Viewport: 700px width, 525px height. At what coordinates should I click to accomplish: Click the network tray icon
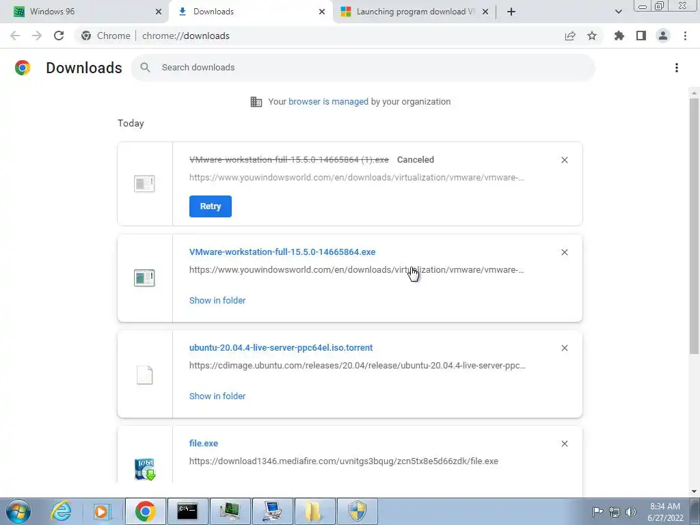pos(615,511)
